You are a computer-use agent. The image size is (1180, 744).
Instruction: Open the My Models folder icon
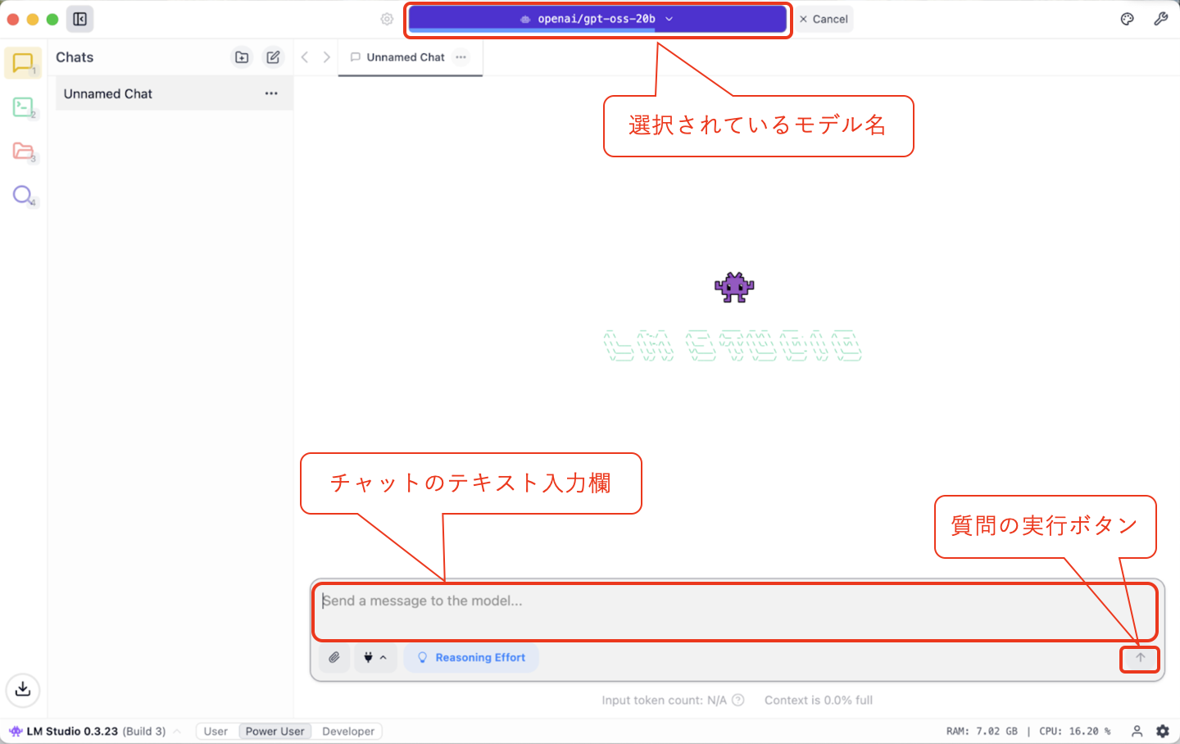point(23,152)
